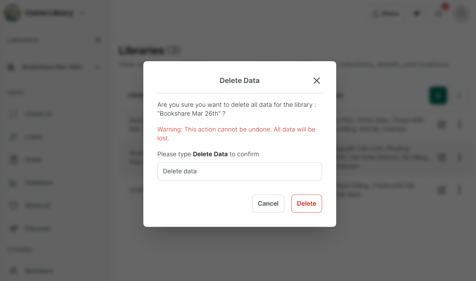Cancel the data deletion
Image resolution: width=476 pixels, height=281 pixels.
click(x=268, y=204)
